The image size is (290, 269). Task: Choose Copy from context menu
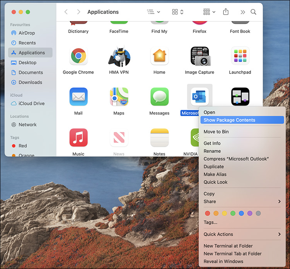(242, 194)
